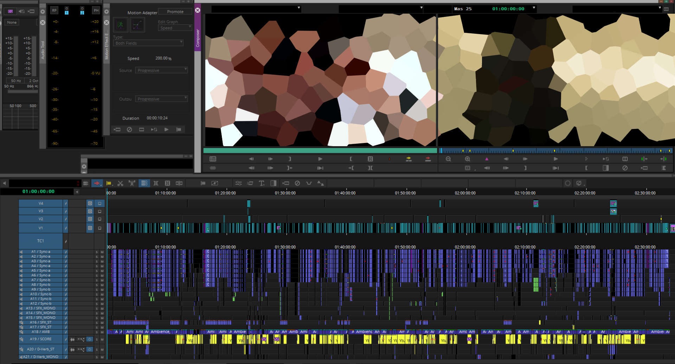Activate the Link Selection toggle in timeline toolbar
675x364 pixels.
144,183
